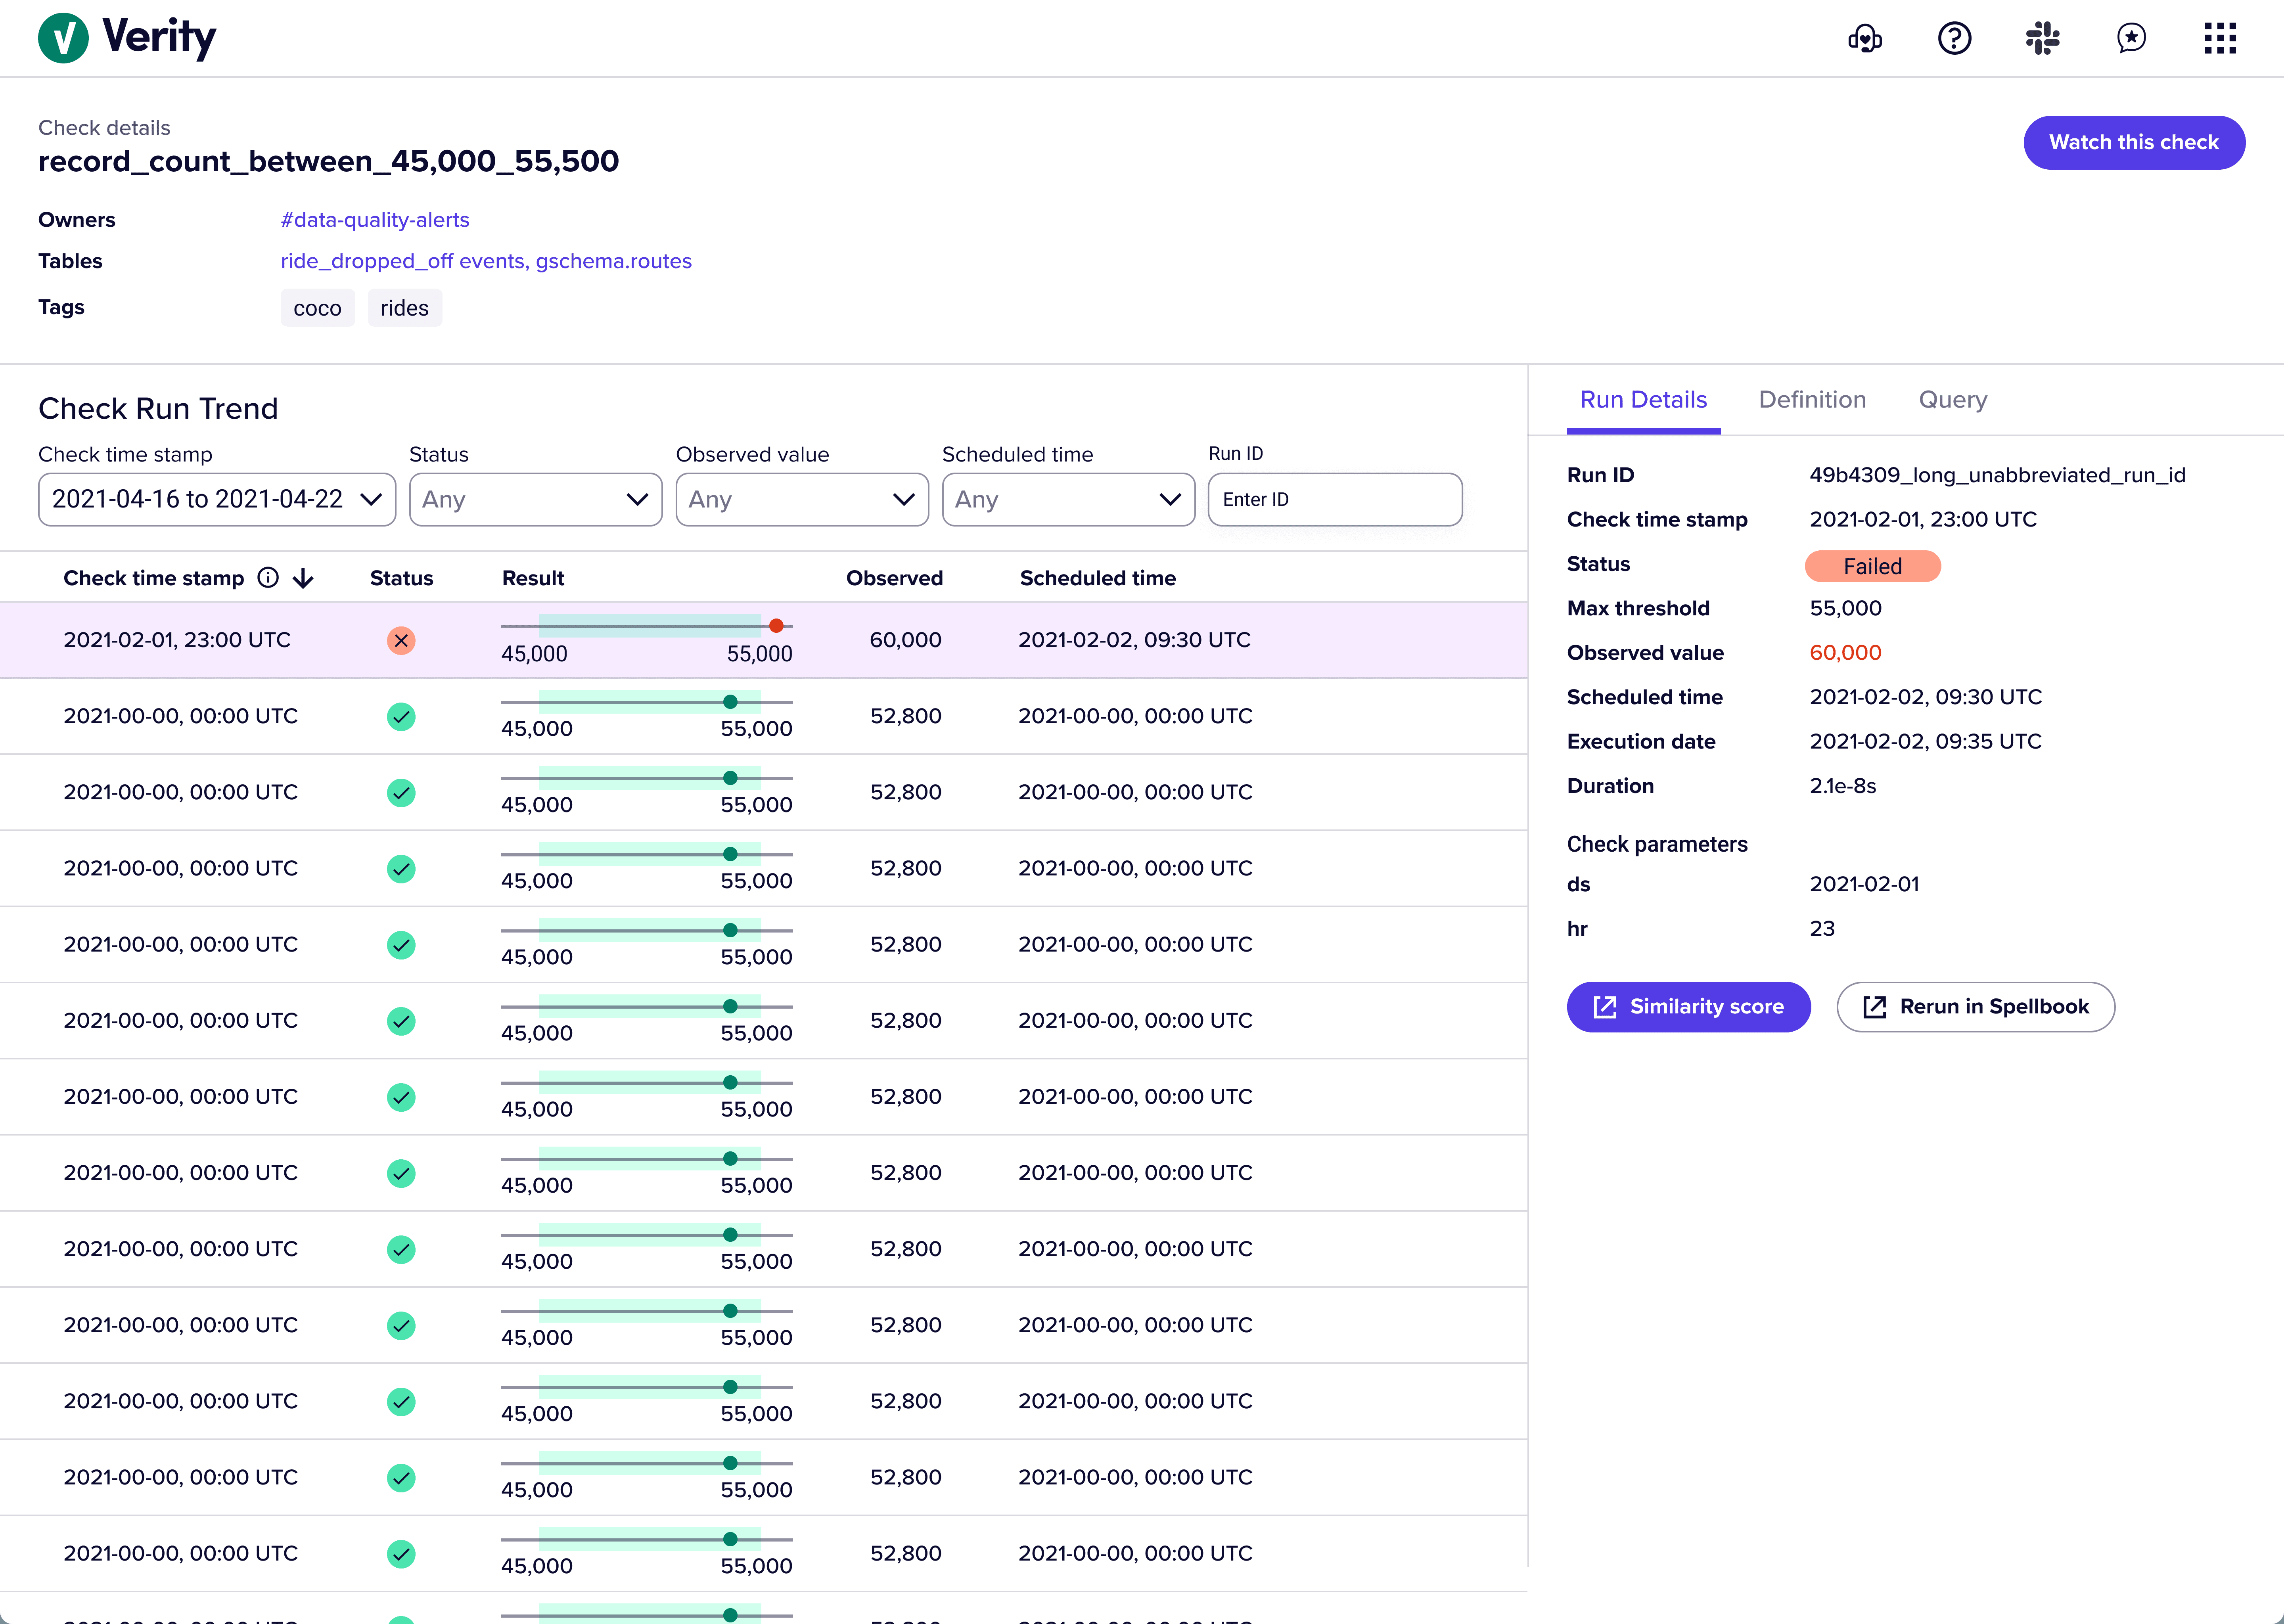Open the feedback star chat icon
Viewport: 2284px width, 1624px height.
(x=2131, y=38)
